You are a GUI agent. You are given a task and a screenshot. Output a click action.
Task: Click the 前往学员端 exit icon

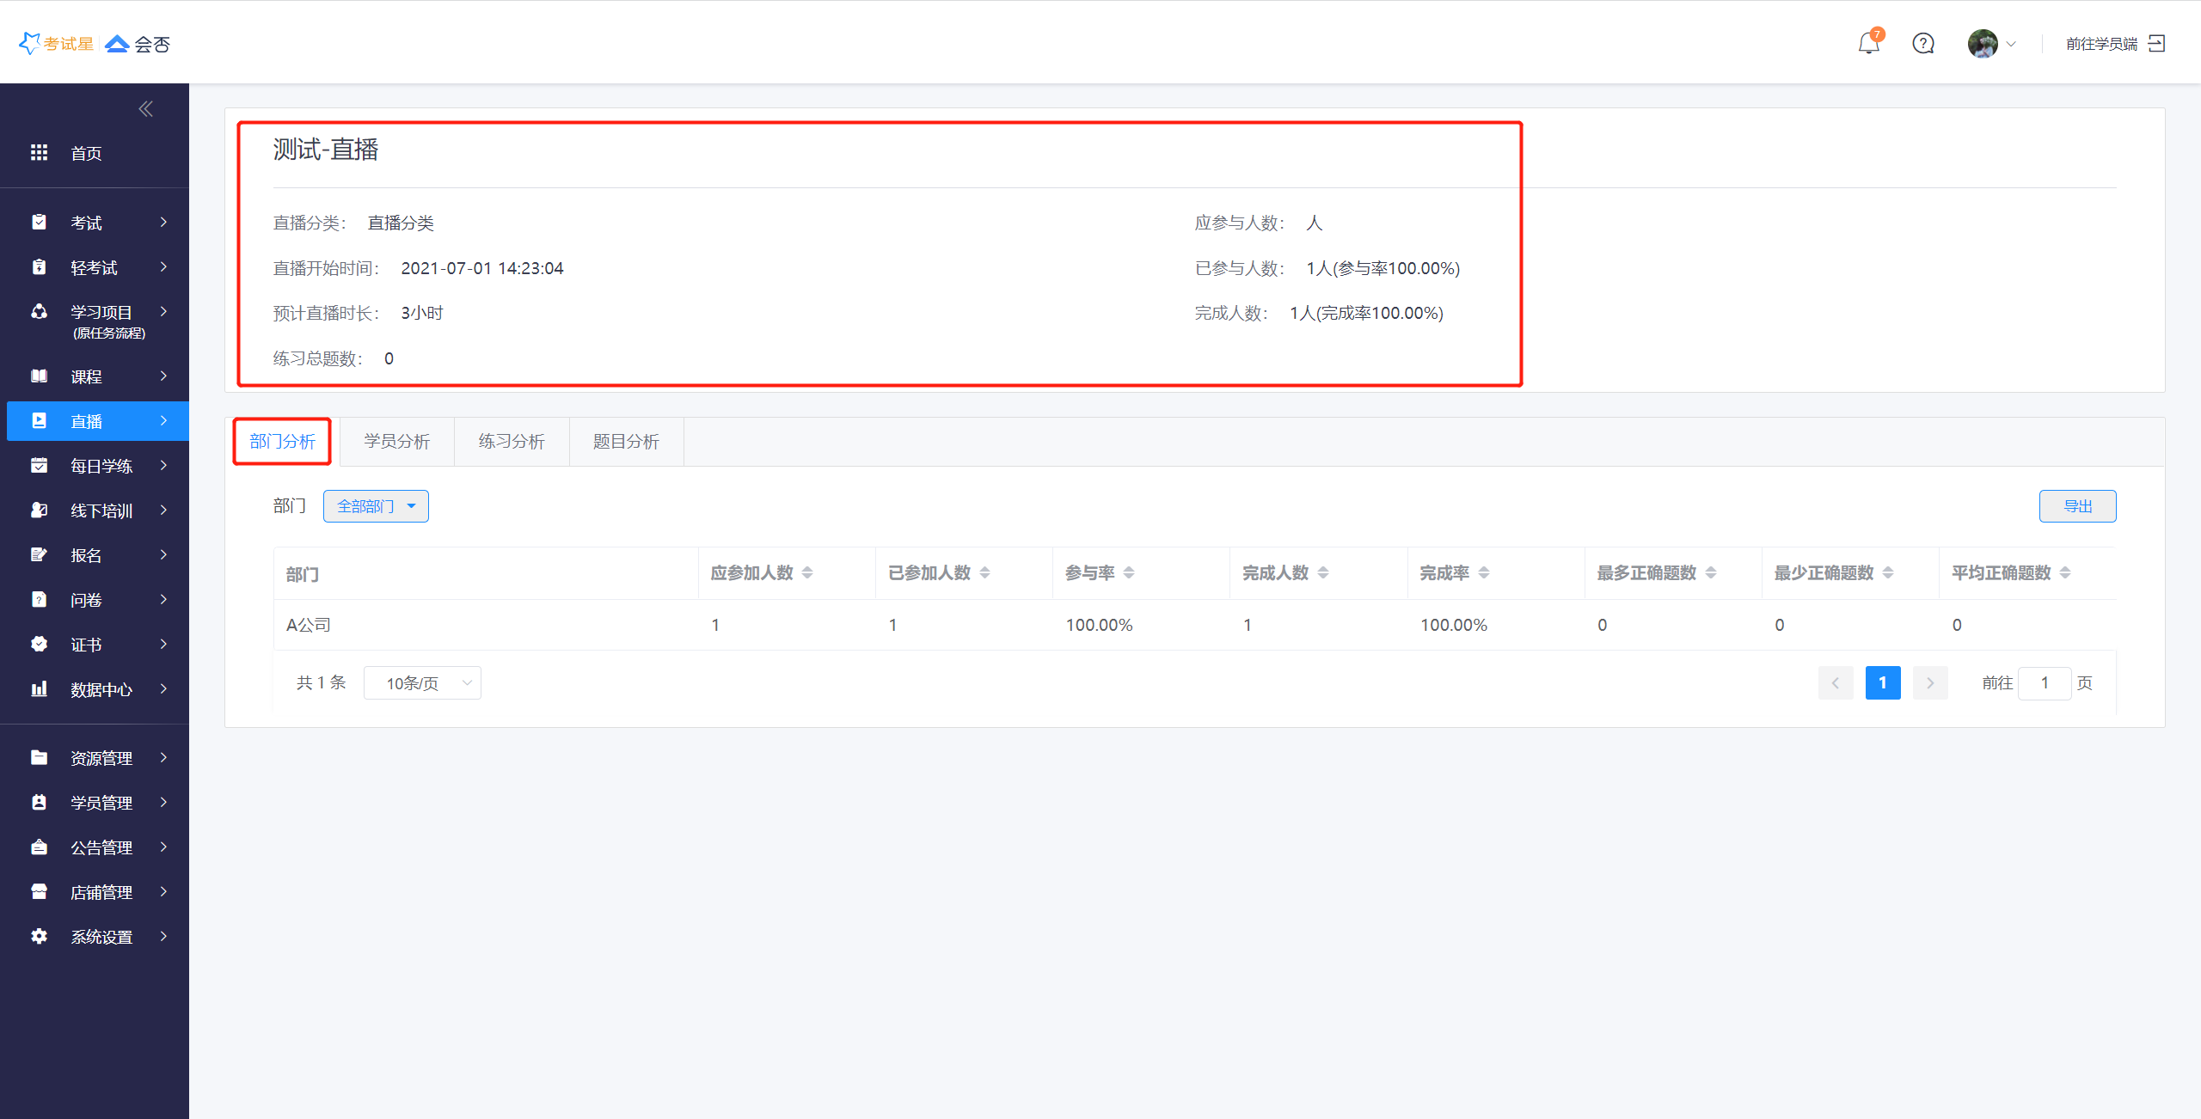pyautogui.click(x=2156, y=43)
